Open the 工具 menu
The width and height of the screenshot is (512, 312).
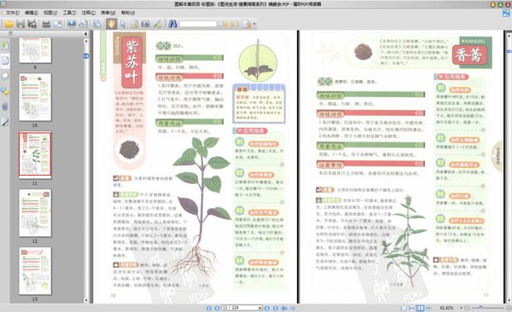69,13
